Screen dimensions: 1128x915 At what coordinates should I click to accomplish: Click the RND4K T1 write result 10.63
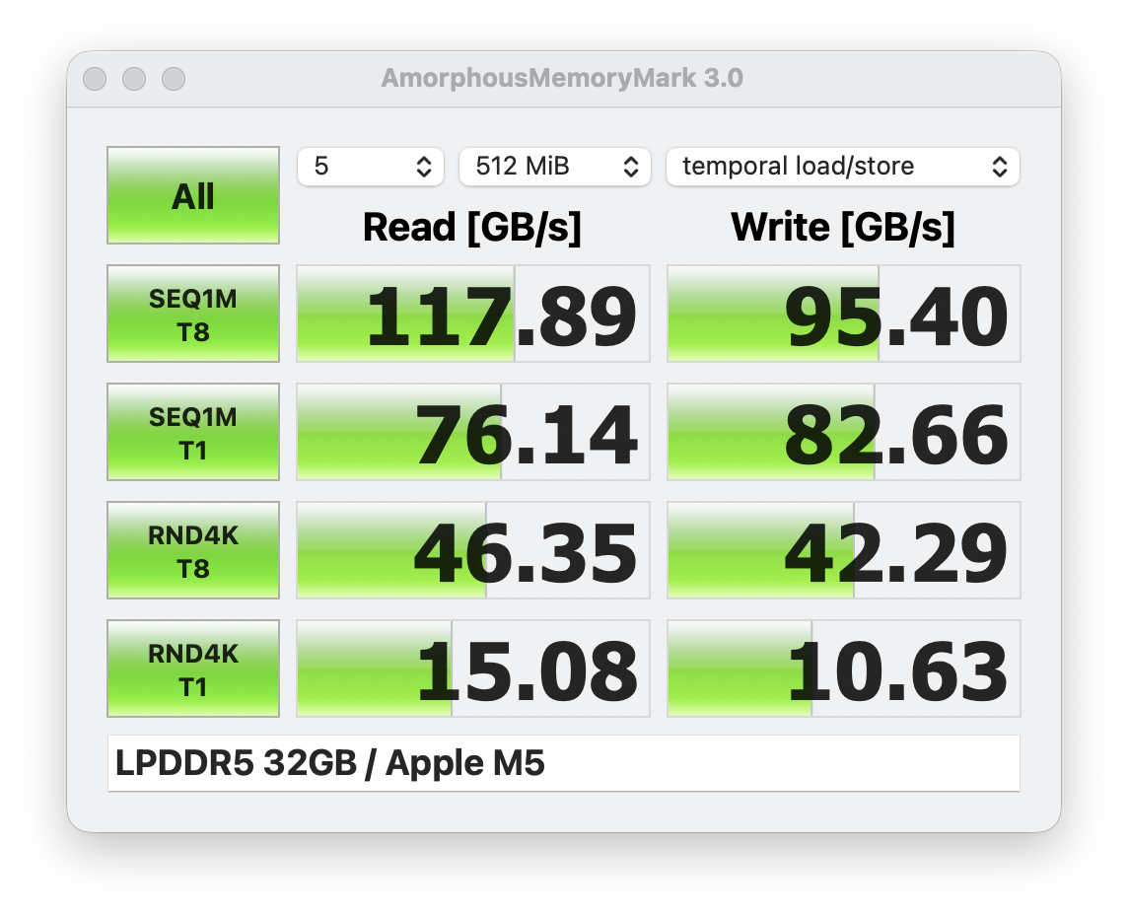click(843, 668)
